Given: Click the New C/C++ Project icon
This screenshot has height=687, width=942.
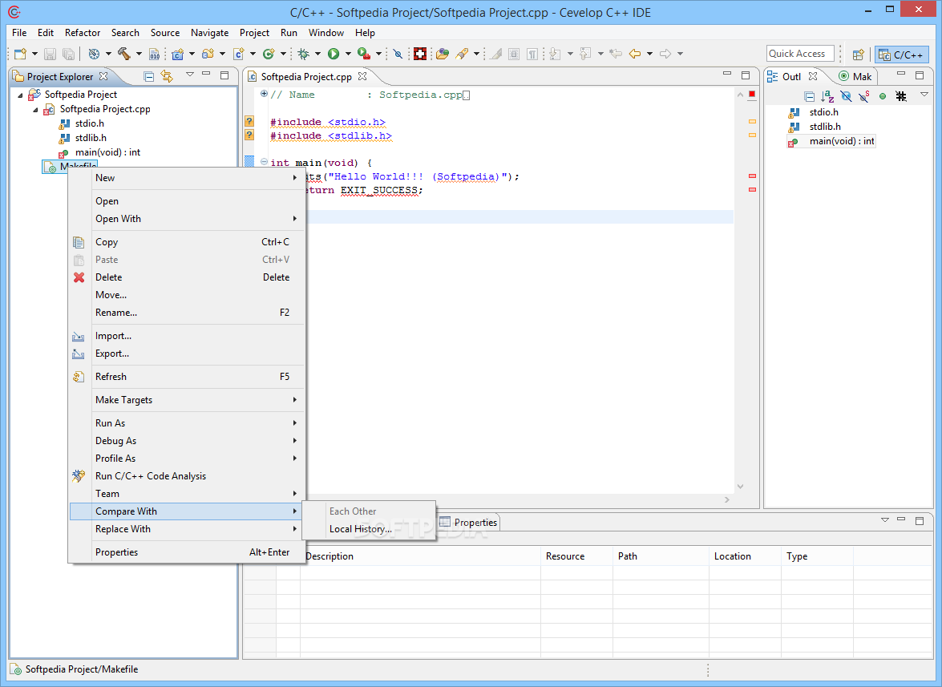Looking at the screenshot, I should (178, 54).
